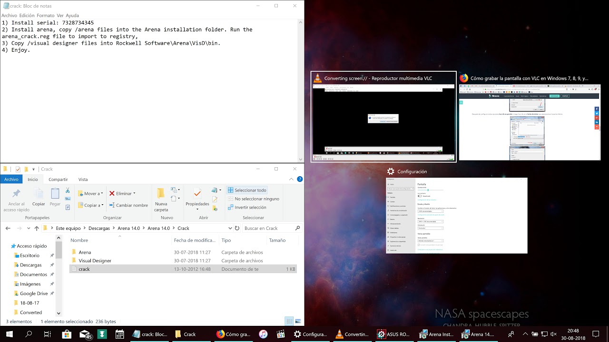Click the Paste shortcut icon
609x342 pixels.
click(x=68, y=207)
